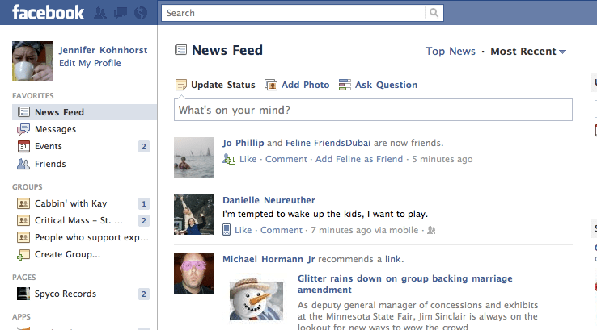Focus the What's on your mind box
The width and height of the screenshot is (597, 330).
click(373, 110)
